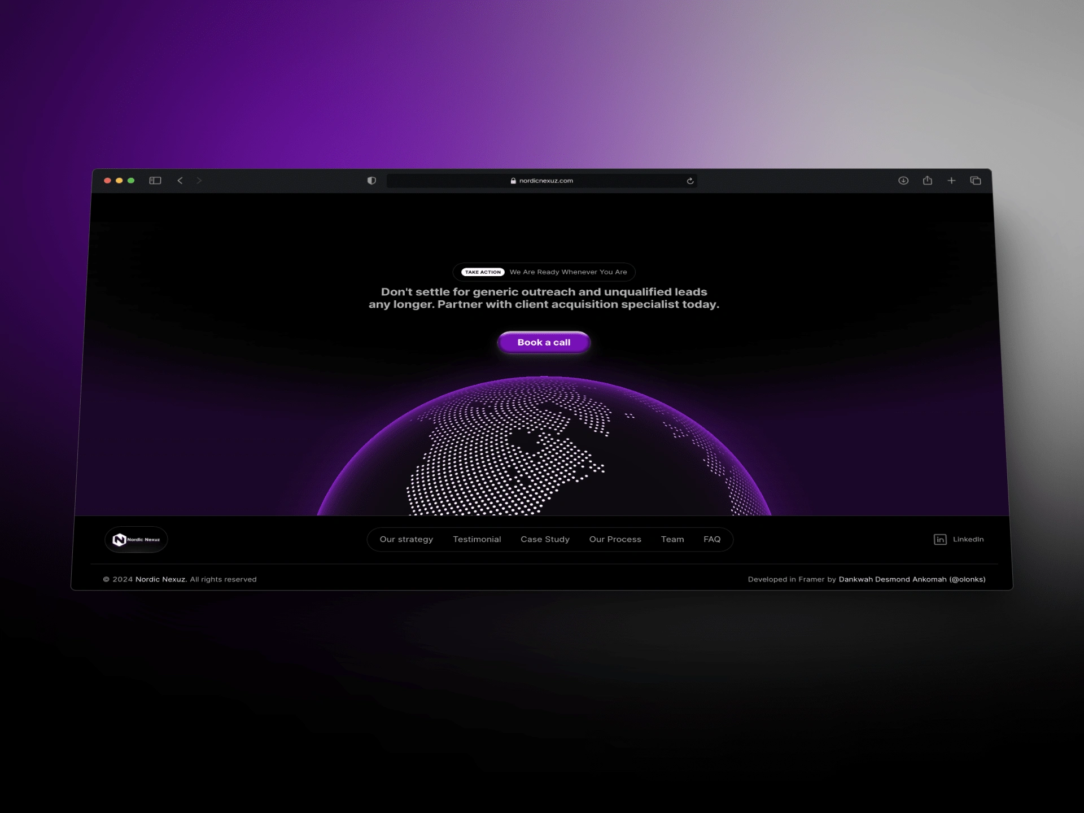Open the Case Study footer link
1084x813 pixels.
545,539
